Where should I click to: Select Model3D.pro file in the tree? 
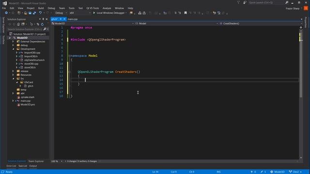point(28,104)
